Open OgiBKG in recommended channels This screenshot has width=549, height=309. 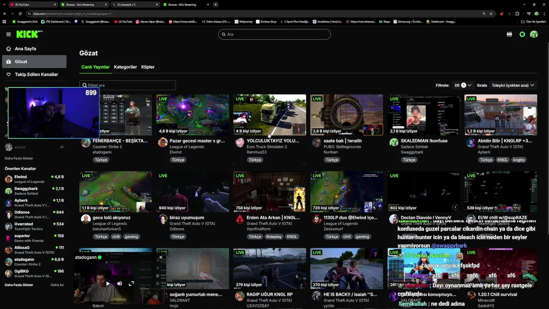click(34, 273)
